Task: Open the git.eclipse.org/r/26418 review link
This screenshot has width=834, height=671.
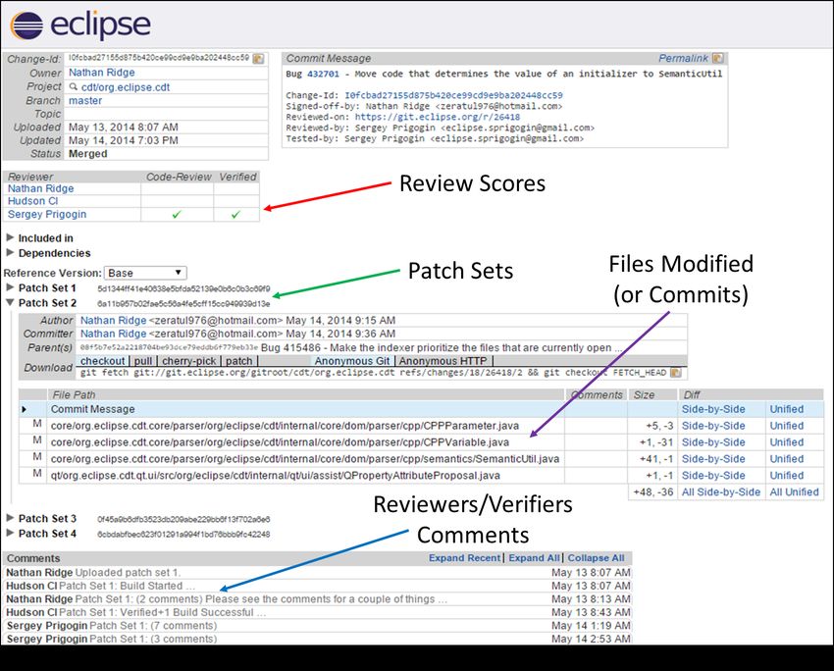Action: 438,117
